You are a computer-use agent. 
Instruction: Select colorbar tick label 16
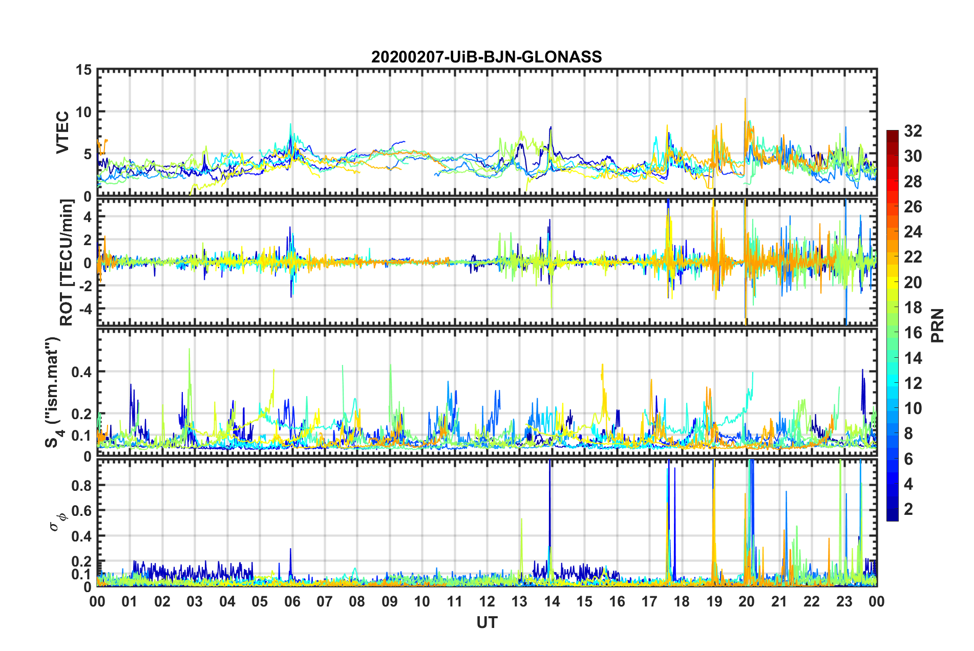coord(913,333)
